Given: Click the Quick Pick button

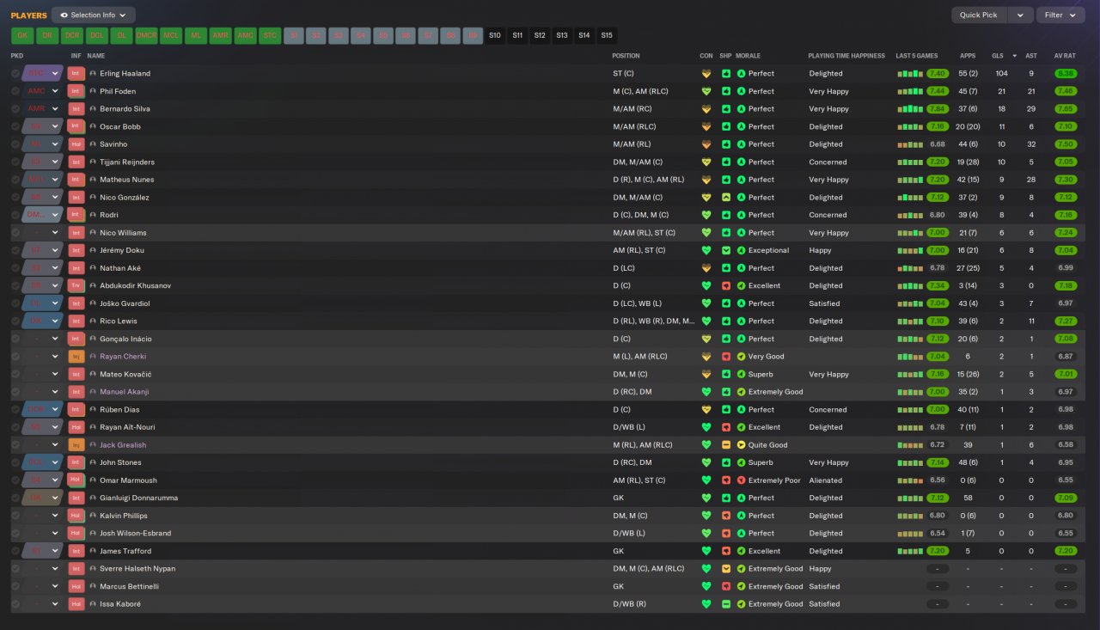Looking at the screenshot, I should tap(979, 15).
